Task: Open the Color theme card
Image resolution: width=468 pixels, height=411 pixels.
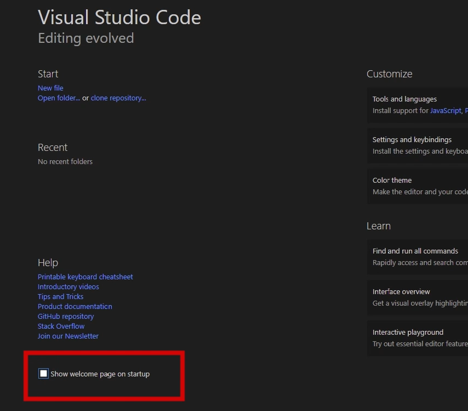Action: 417,186
